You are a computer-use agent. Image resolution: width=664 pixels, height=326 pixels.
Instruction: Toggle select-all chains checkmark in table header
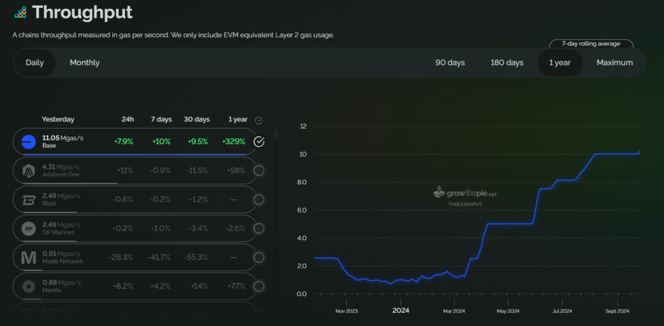point(259,120)
